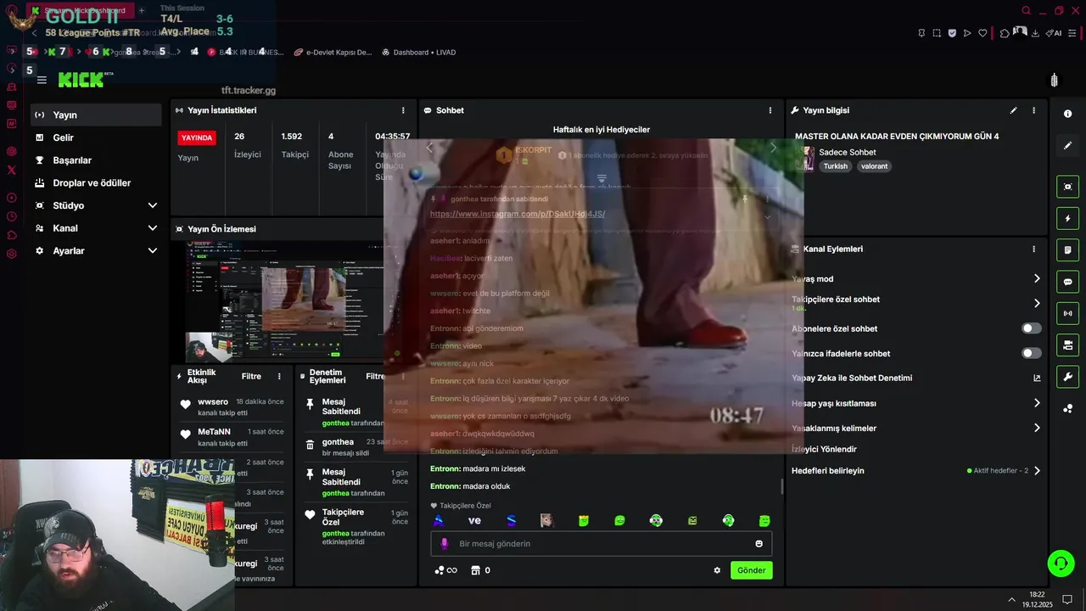Click the info icon in right toolbar

tap(1067, 114)
